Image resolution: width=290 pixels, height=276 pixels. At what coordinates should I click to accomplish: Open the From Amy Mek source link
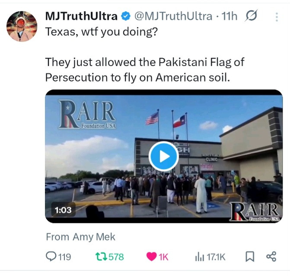click(x=81, y=237)
